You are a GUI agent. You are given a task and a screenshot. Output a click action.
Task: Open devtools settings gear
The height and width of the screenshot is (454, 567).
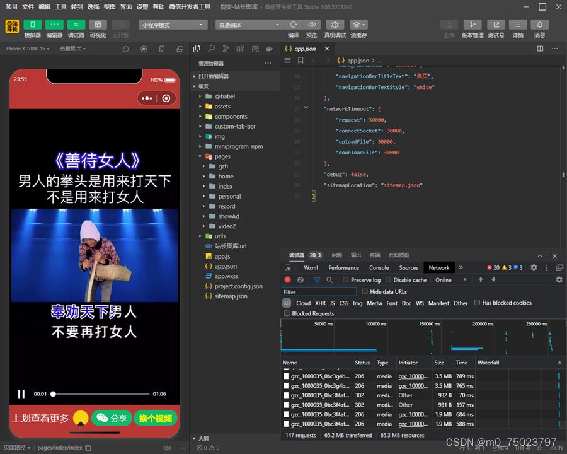[x=534, y=267]
